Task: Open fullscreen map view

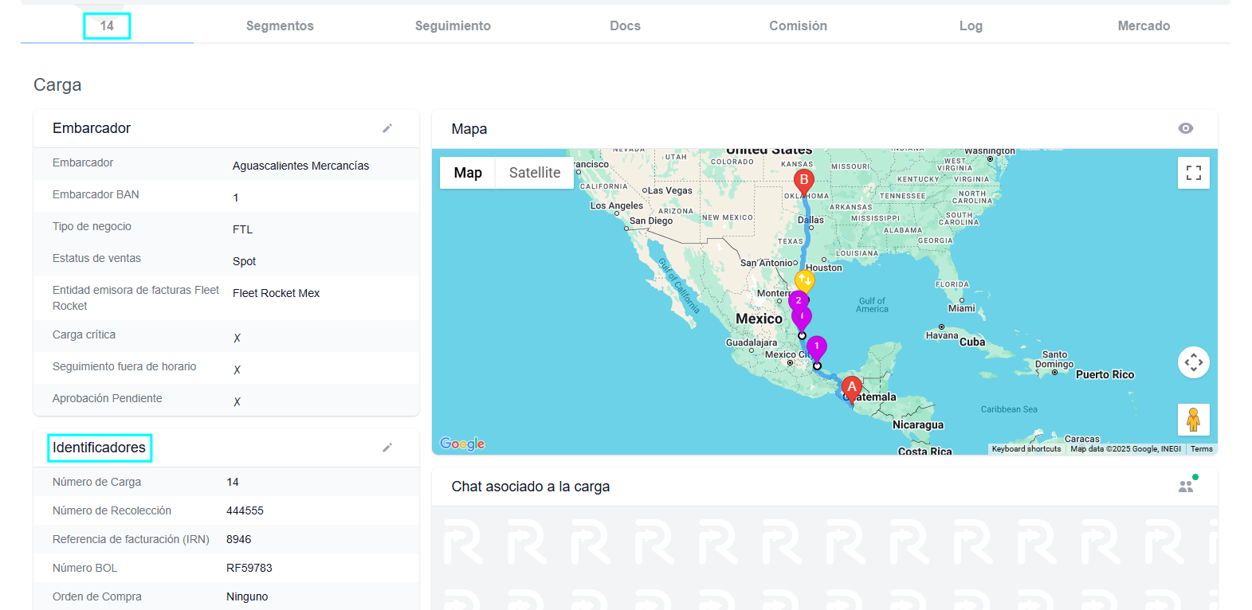Action: (x=1194, y=173)
